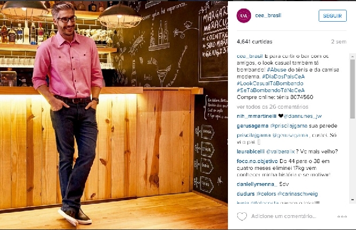Screen dimensions: 356x230
Task: Click the comments scrollbar up arrow
Action: click(x=353, y=56)
